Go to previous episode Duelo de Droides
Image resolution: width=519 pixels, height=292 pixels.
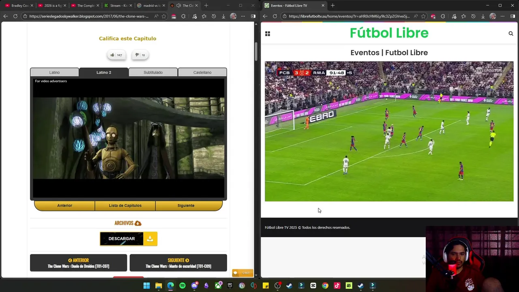click(x=78, y=263)
